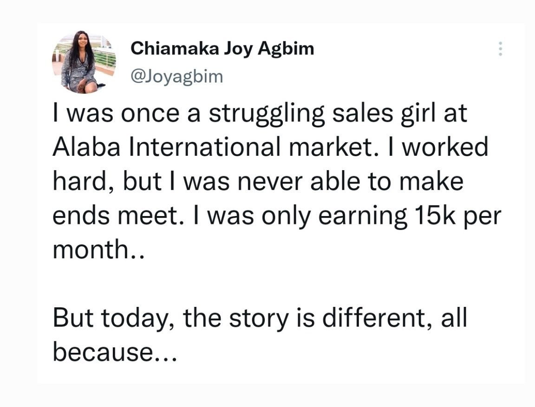This screenshot has height=407, width=535.
Task: Open the three-dot more options menu
Action: (500, 49)
